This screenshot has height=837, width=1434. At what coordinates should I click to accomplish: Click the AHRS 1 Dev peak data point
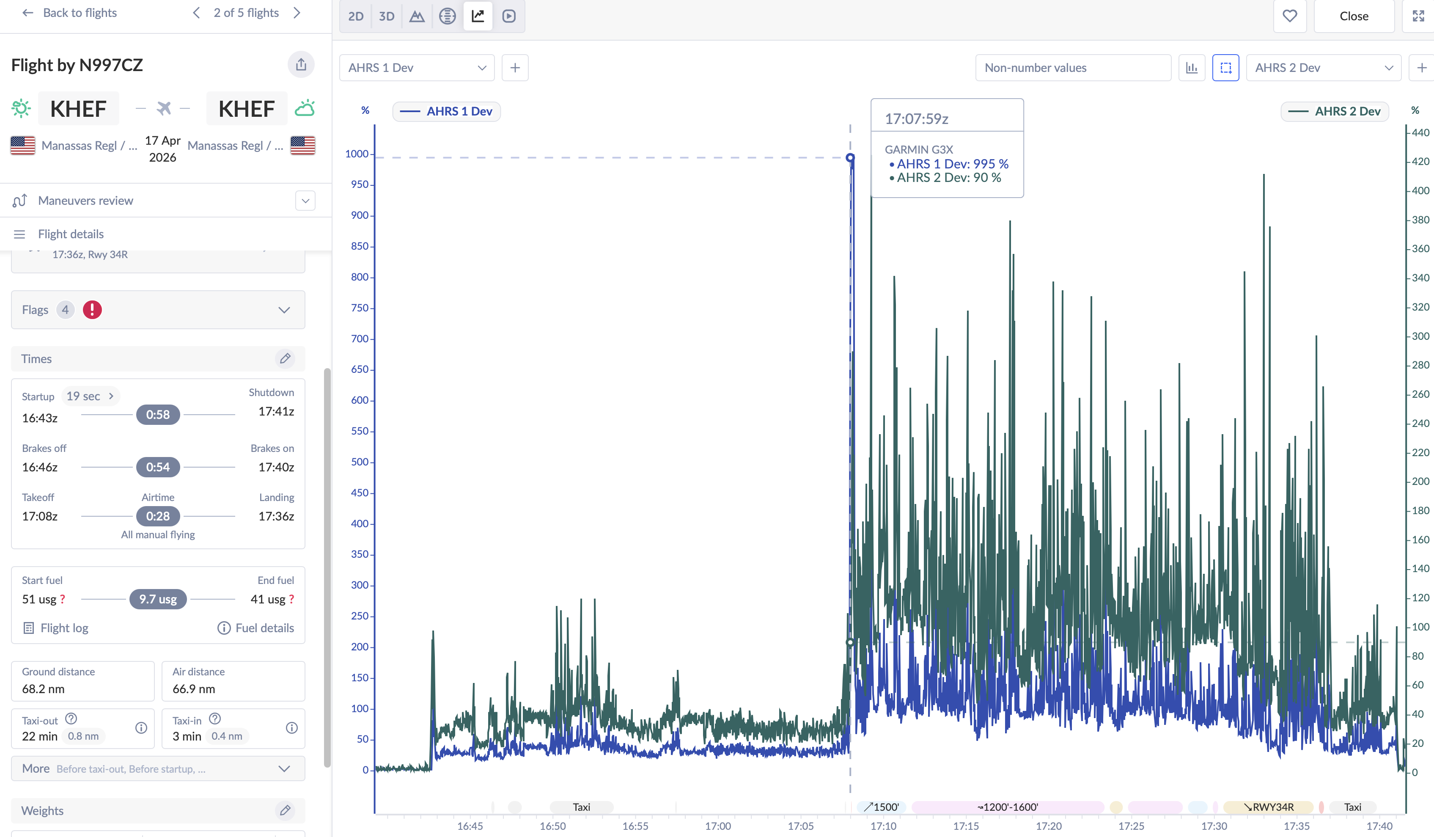(850, 158)
